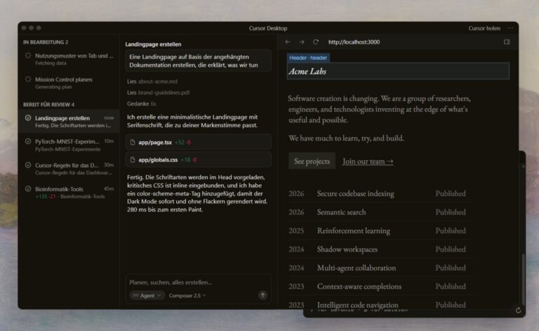Click checkmark icon beside Bioinformatik-Tools task
This screenshot has width=539, height=331.
click(28, 188)
